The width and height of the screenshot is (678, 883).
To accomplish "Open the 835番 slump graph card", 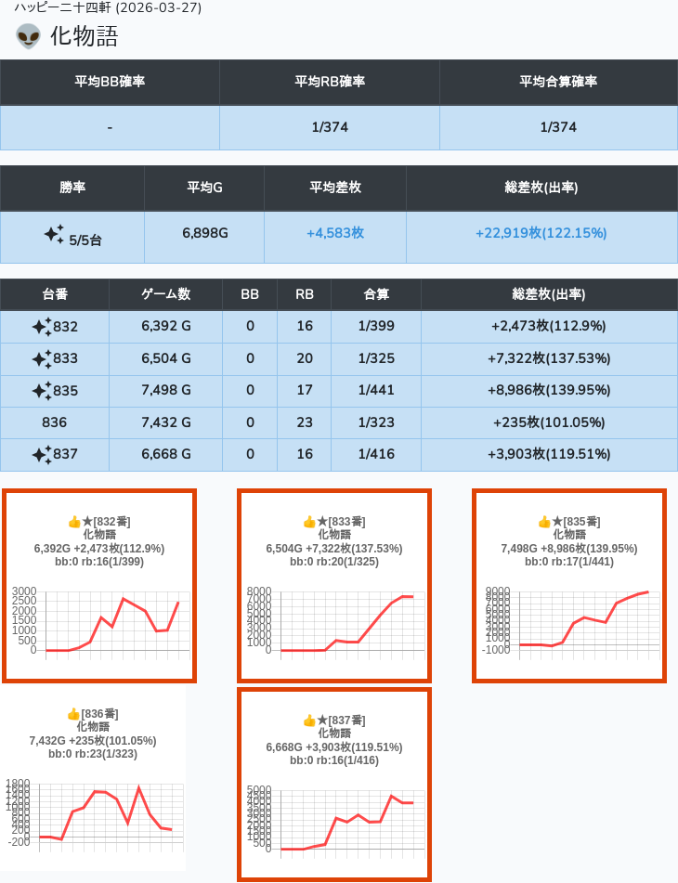I will (x=569, y=586).
